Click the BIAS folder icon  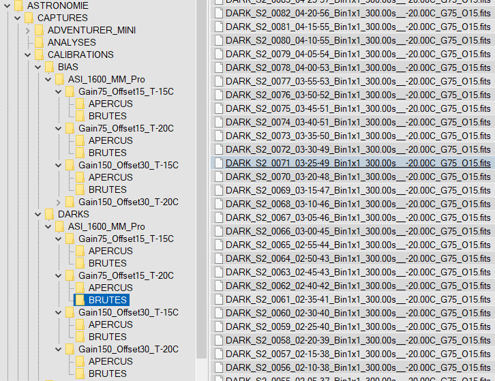(49, 67)
